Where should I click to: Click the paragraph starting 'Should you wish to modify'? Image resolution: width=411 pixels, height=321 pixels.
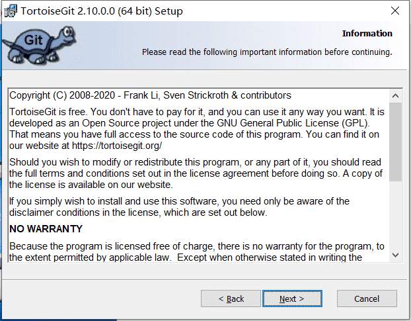click(196, 173)
